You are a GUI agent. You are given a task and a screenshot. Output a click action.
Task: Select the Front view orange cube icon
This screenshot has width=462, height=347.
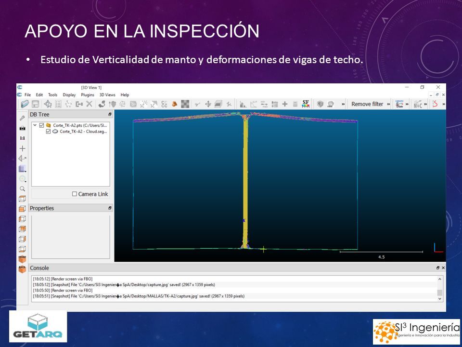click(23, 259)
